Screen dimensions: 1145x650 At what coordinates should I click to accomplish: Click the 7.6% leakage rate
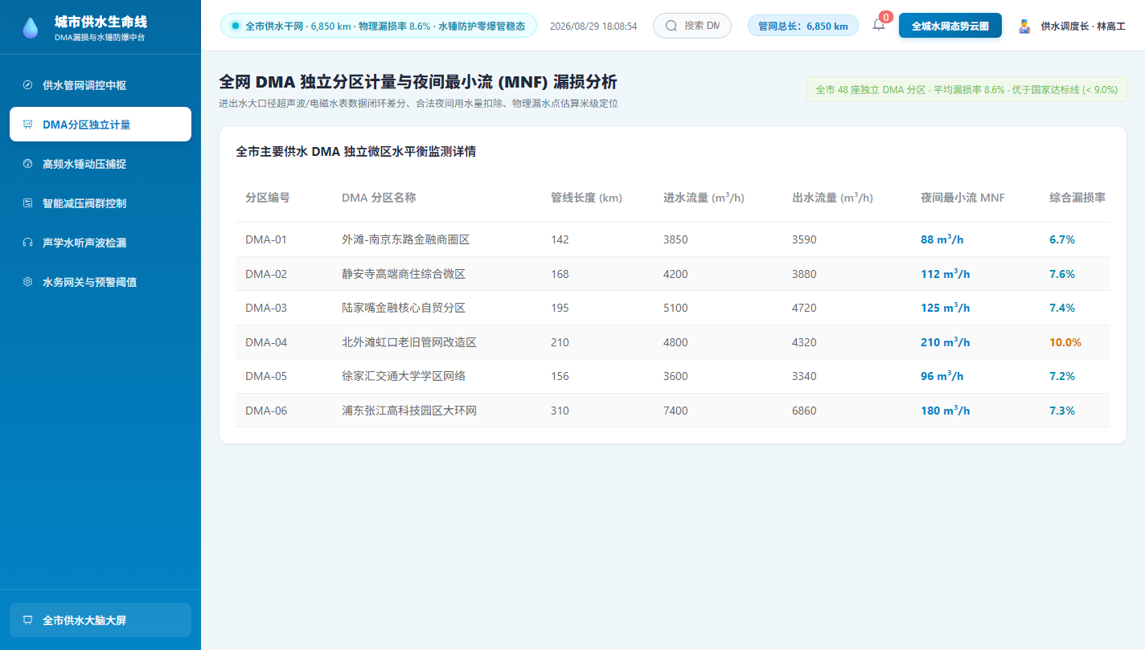1062,274
